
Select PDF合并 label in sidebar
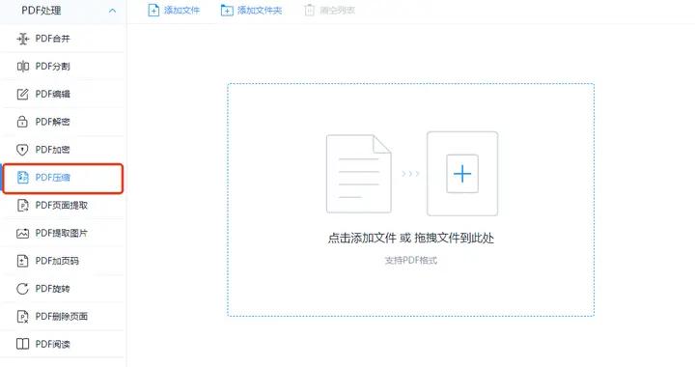click(53, 39)
